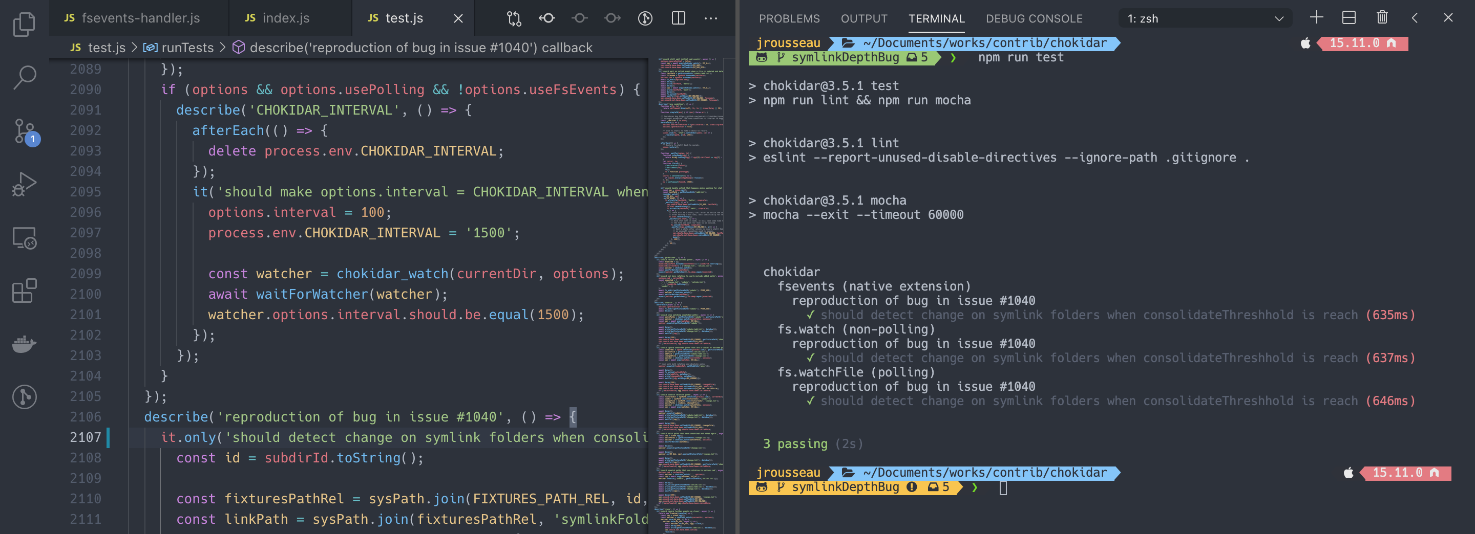Viewport: 1475px width, 534px height.
Task: Kill the active terminal with the trash icon
Action: (x=1382, y=18)
